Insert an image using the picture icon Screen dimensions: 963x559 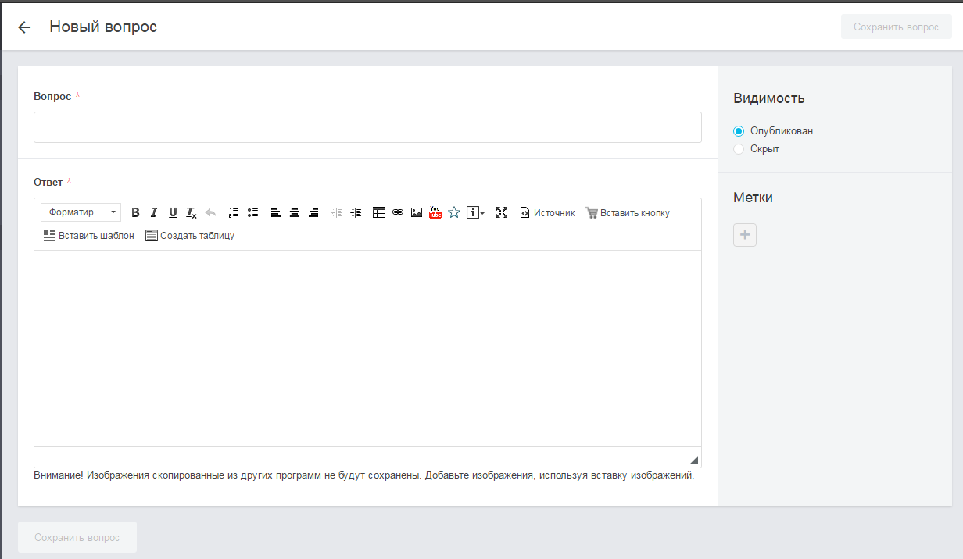(x=417, y=212)
